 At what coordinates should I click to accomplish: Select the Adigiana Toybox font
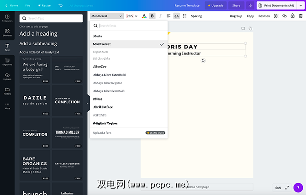point(129,123)
